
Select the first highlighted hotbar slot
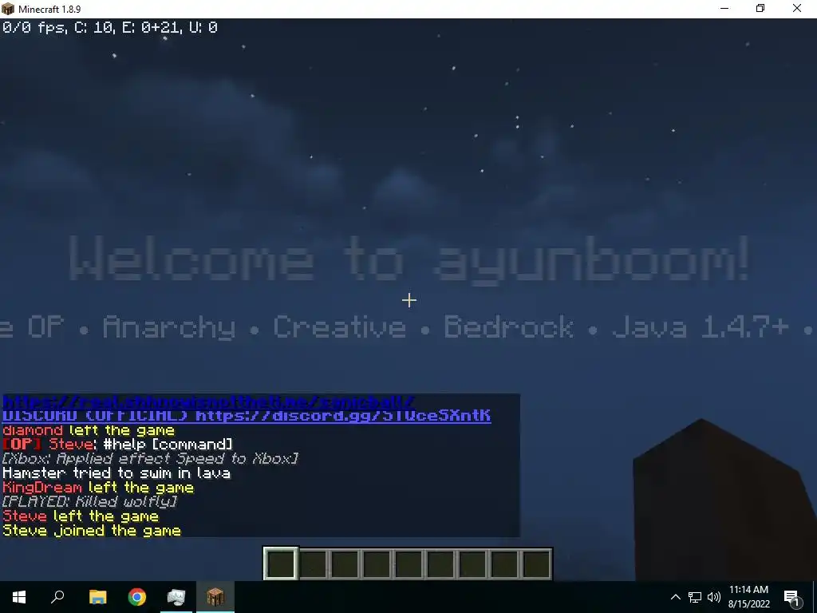pyautogui.click(x=281, y=564)
